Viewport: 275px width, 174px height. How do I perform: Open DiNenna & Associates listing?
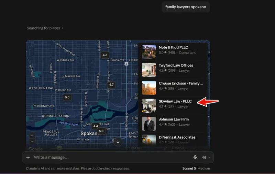coord(173,140)
